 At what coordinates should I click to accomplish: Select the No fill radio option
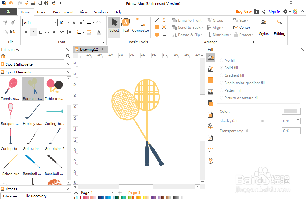click(222, 60)
